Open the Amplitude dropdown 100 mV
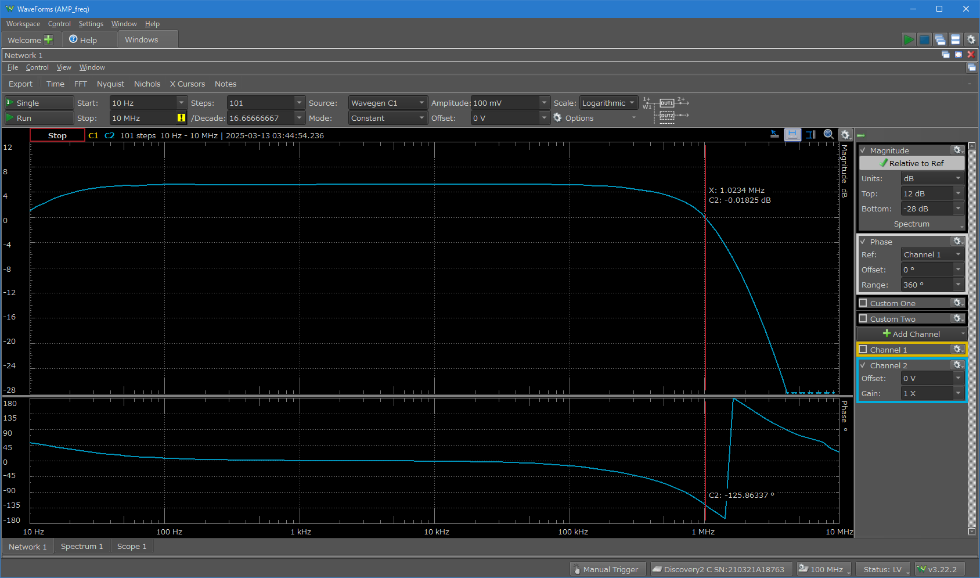This screenshot has width=980, height=578. [x=544, y=103]
